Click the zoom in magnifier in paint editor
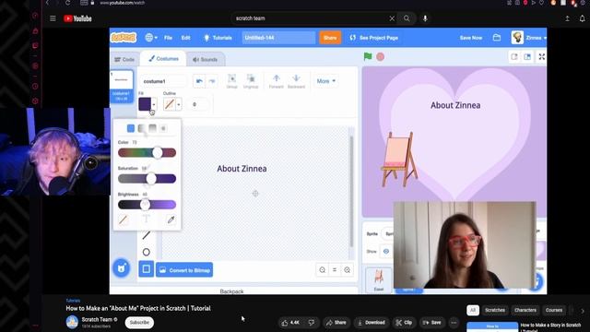Screen dimensions: 590x332 347,270
